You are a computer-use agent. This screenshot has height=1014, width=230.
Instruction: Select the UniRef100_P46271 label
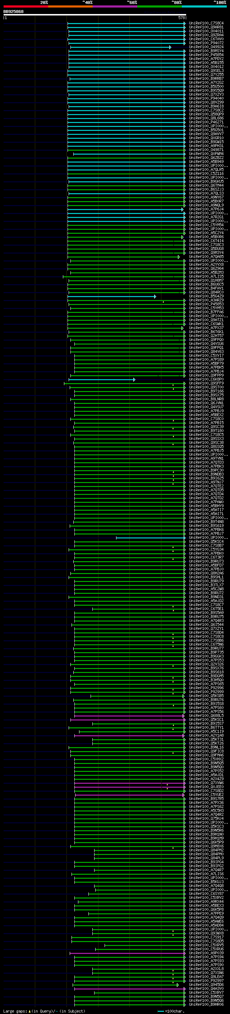(206, 122)
